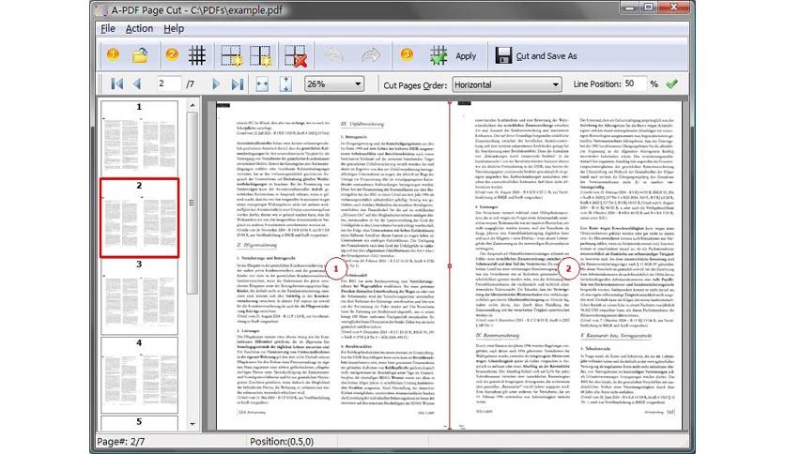Add a horizontal cut line

pyautogui.click(x=231, y=55)
